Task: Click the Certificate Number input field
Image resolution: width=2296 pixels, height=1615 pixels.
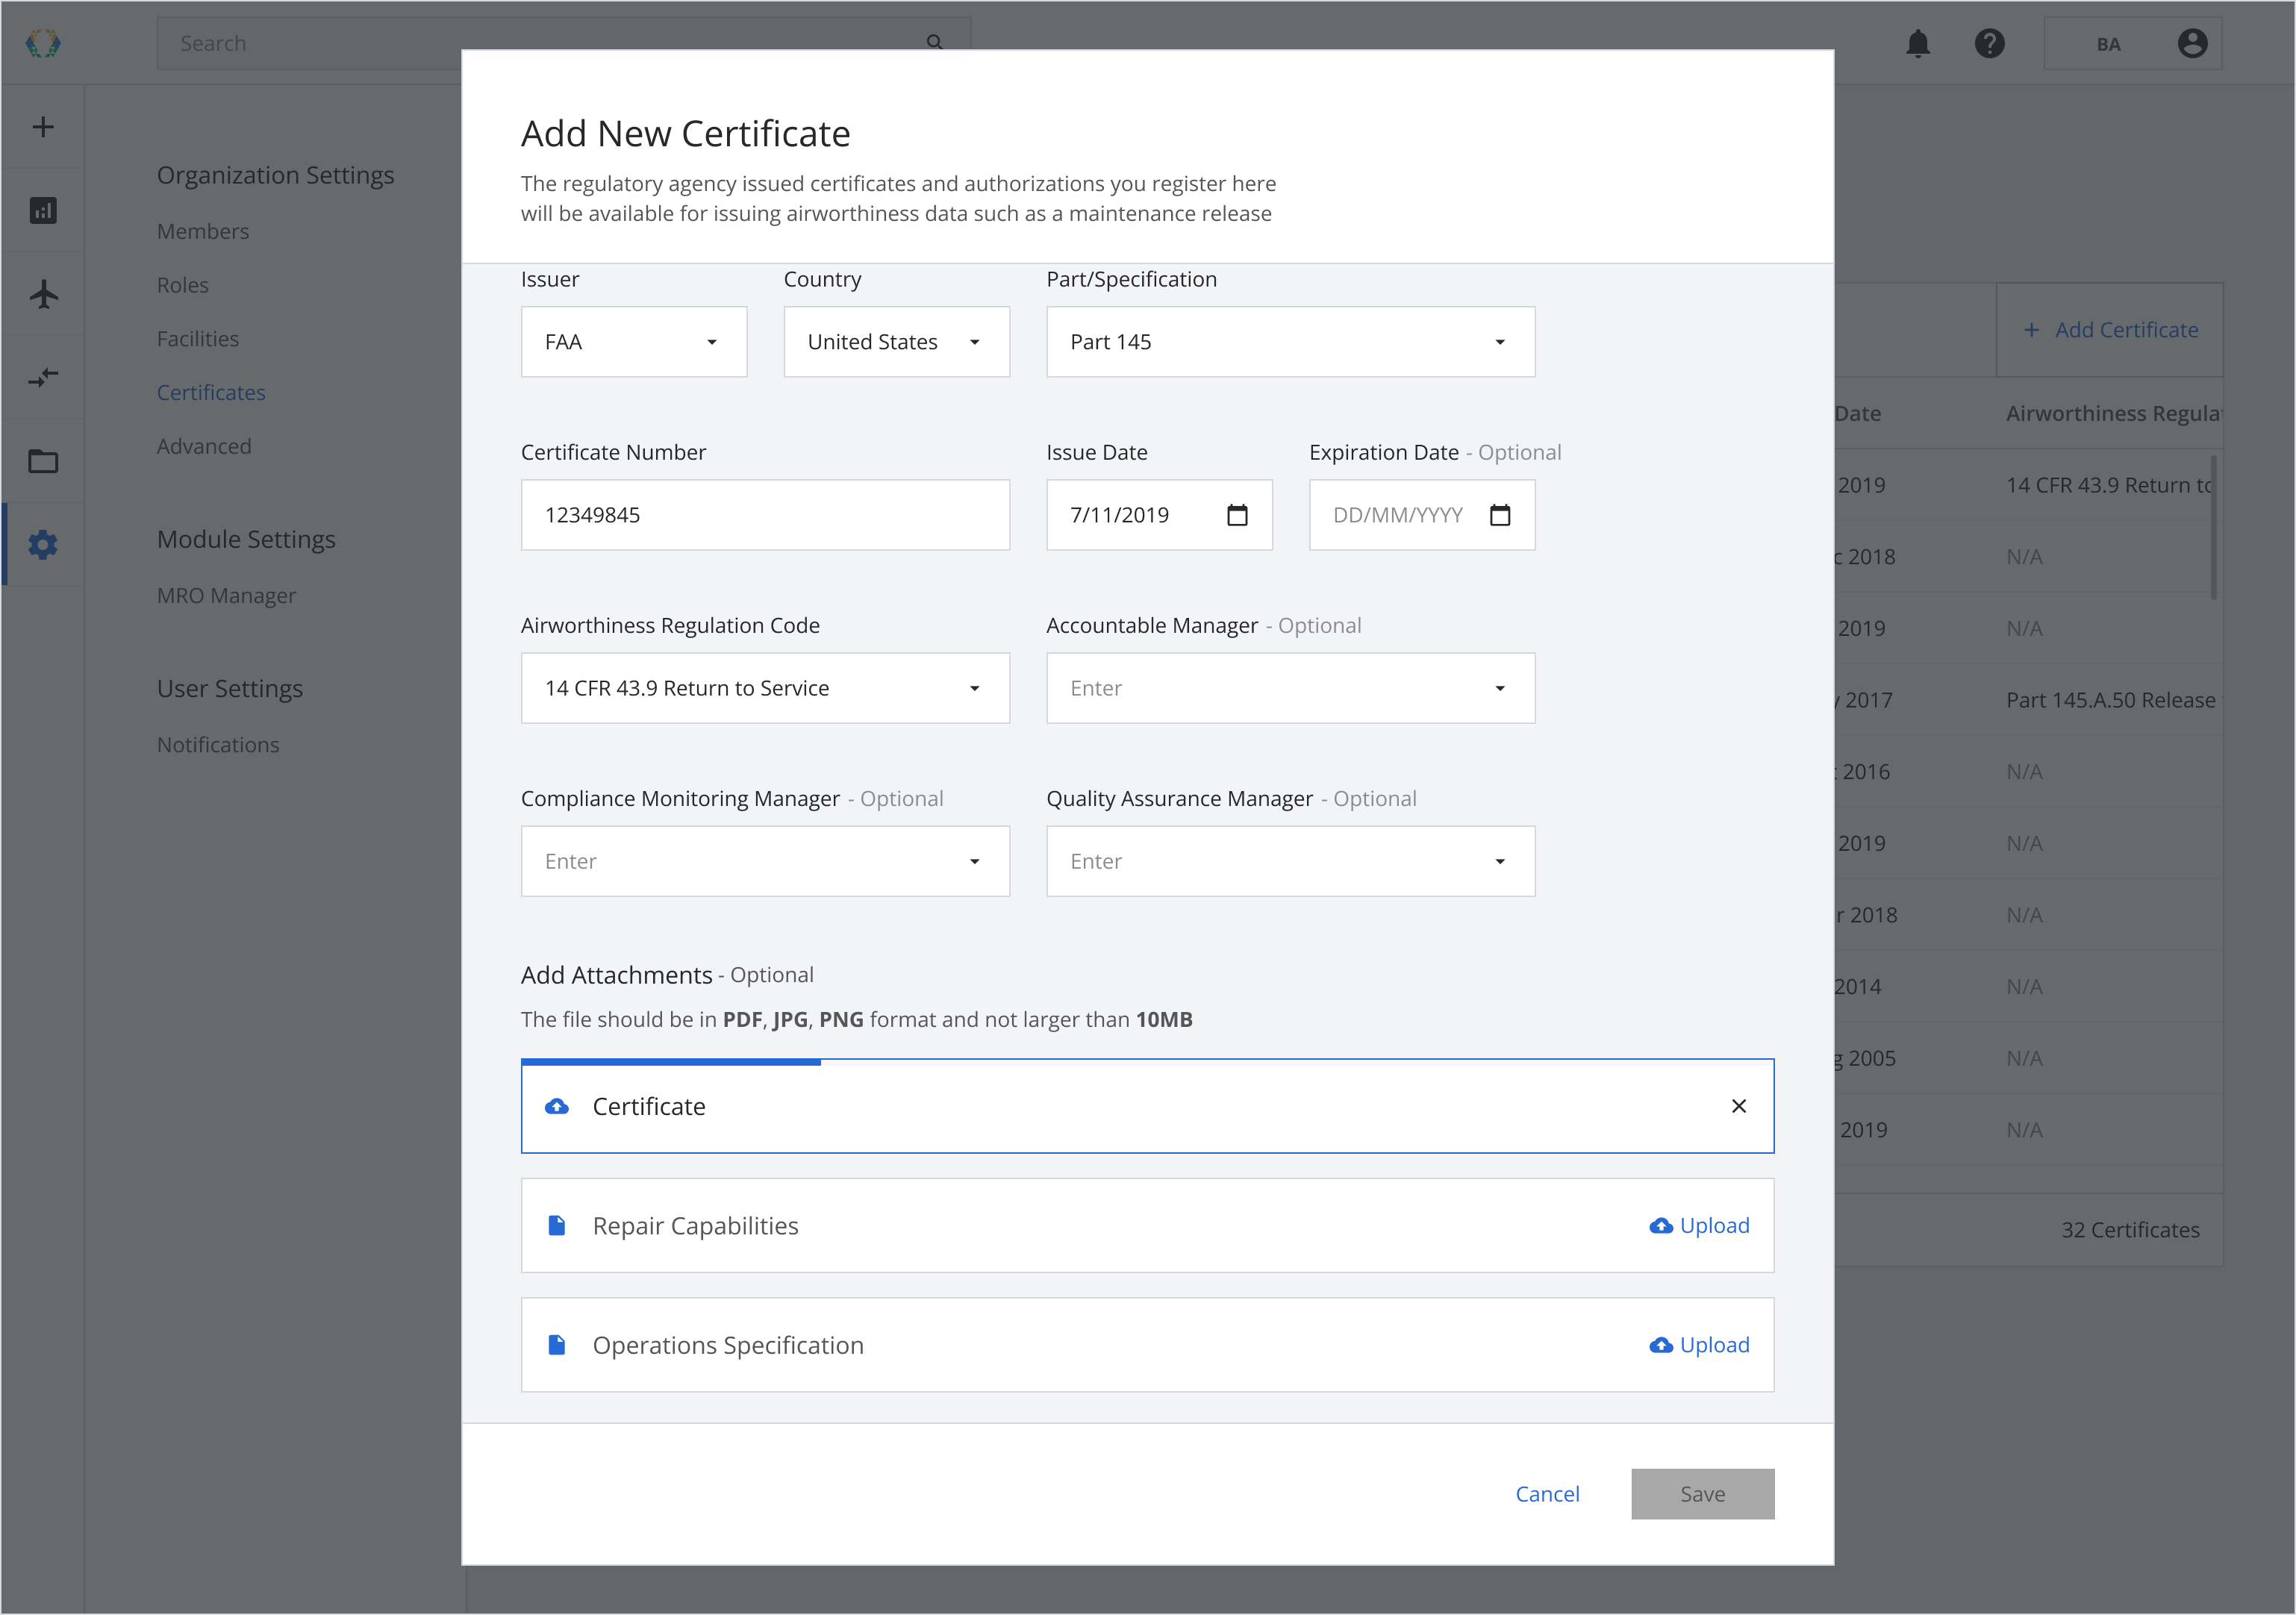Action: tap(766, 515)
